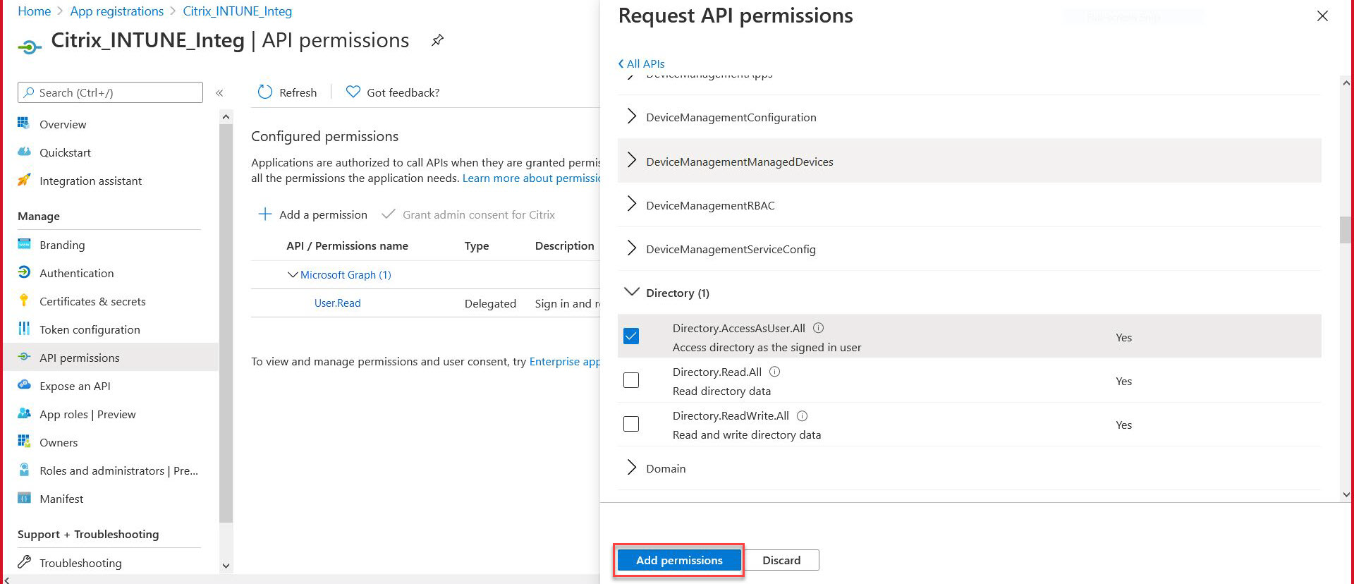1354x584 pixels.
Task: Collapse the Microsoft Graph (1) row
Action: [x=292, y=274]
